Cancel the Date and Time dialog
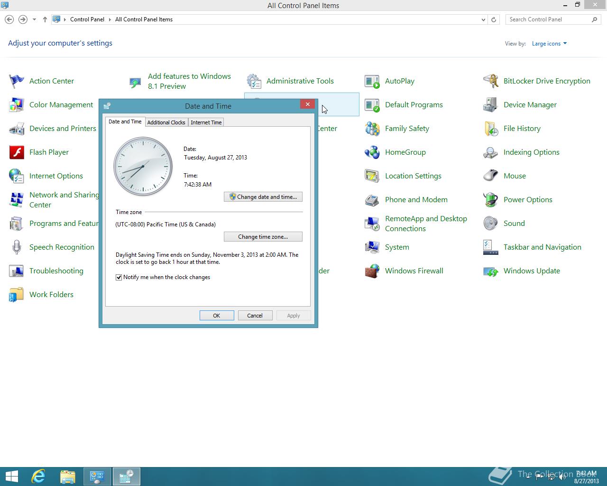 coord(255,316)
